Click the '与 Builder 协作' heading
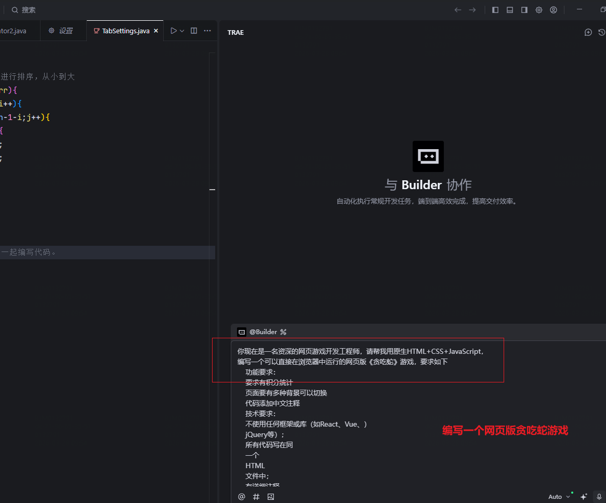606x503 pixels. pos(428,185)
